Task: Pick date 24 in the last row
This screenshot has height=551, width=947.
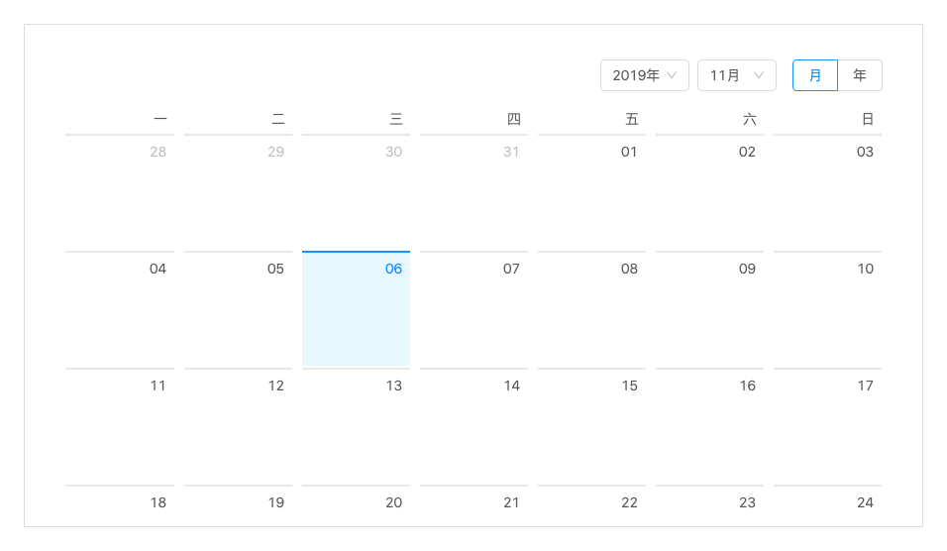Action: coord(827,505)
